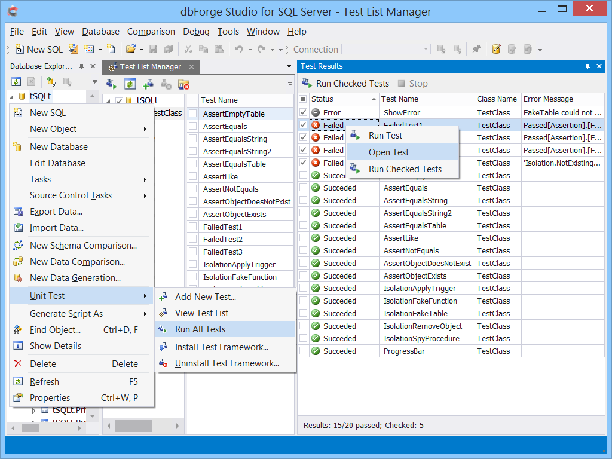Uncheck the ShowError result row checkbox
Image resolution: width=612 pixels, height=459 pixels.
tap(303, 112)
